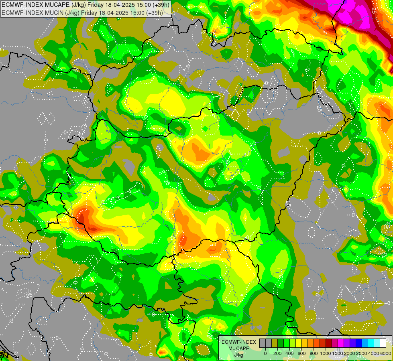
Task: Select the olive swatch in the legend
Action: pyautogui.click(x=275, y=343)
